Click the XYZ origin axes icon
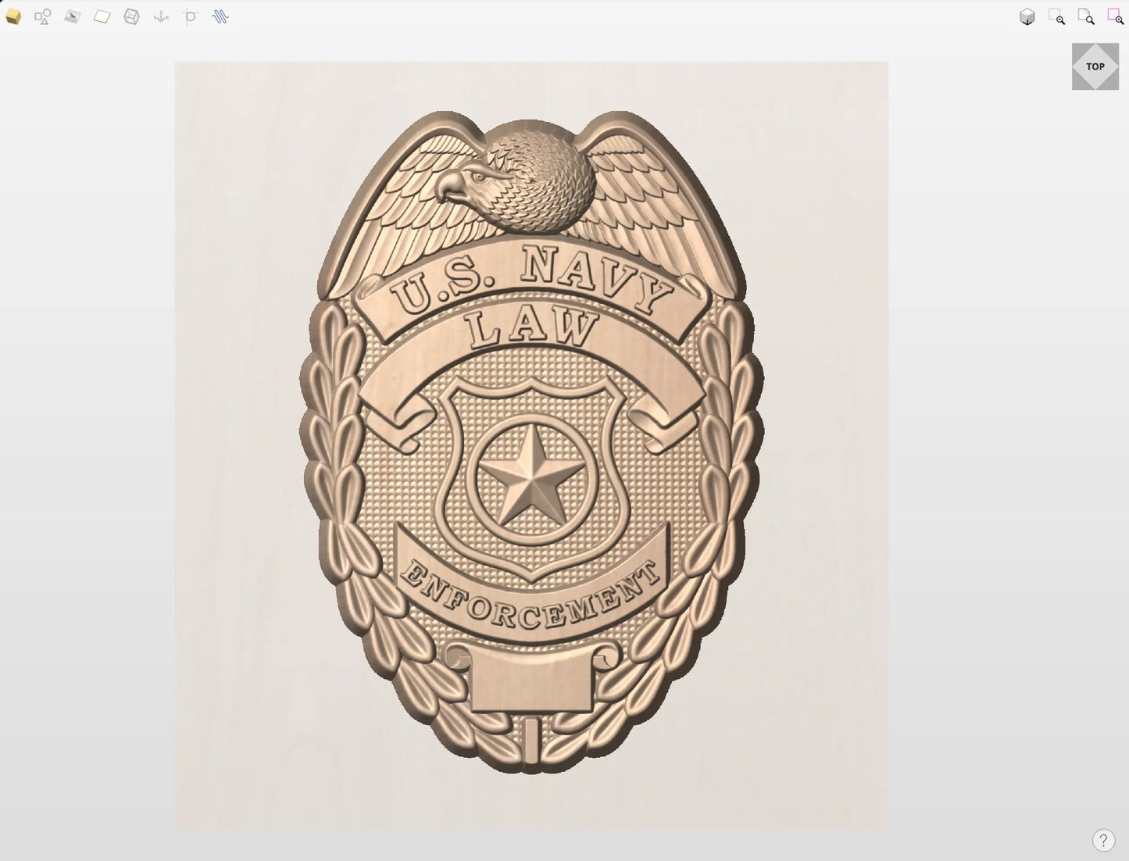The image size is (1129, 861). pos(161,16)
